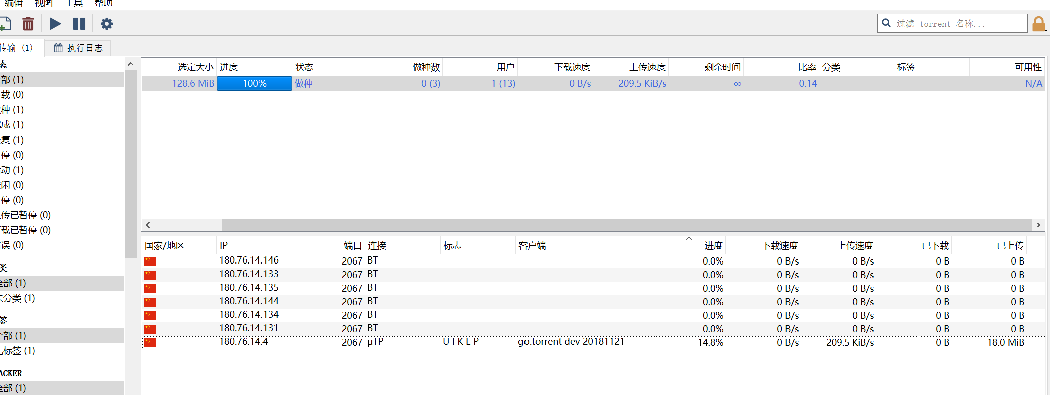Open settings with the gear icon
Image resolution: width=1050 pixels, height=395 pixels.
[107, 24]
